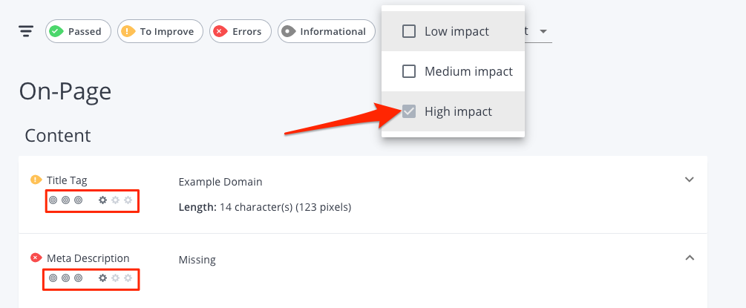Expand the Title Tag row chevron

(x=690, y=180)
